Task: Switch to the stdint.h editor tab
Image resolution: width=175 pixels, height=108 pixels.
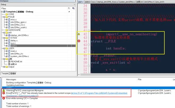Action: [x=88, y=2]
